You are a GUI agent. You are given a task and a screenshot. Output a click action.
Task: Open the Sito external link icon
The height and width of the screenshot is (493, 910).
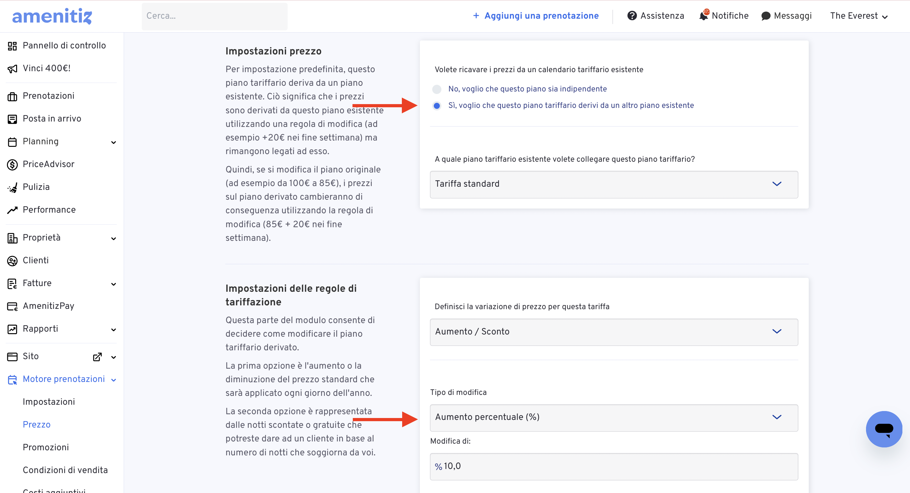click(x=97, y=357)
